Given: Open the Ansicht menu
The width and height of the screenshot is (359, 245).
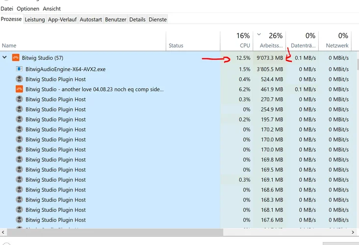Looking at the screenshot, I should click(x=52, y=9).
